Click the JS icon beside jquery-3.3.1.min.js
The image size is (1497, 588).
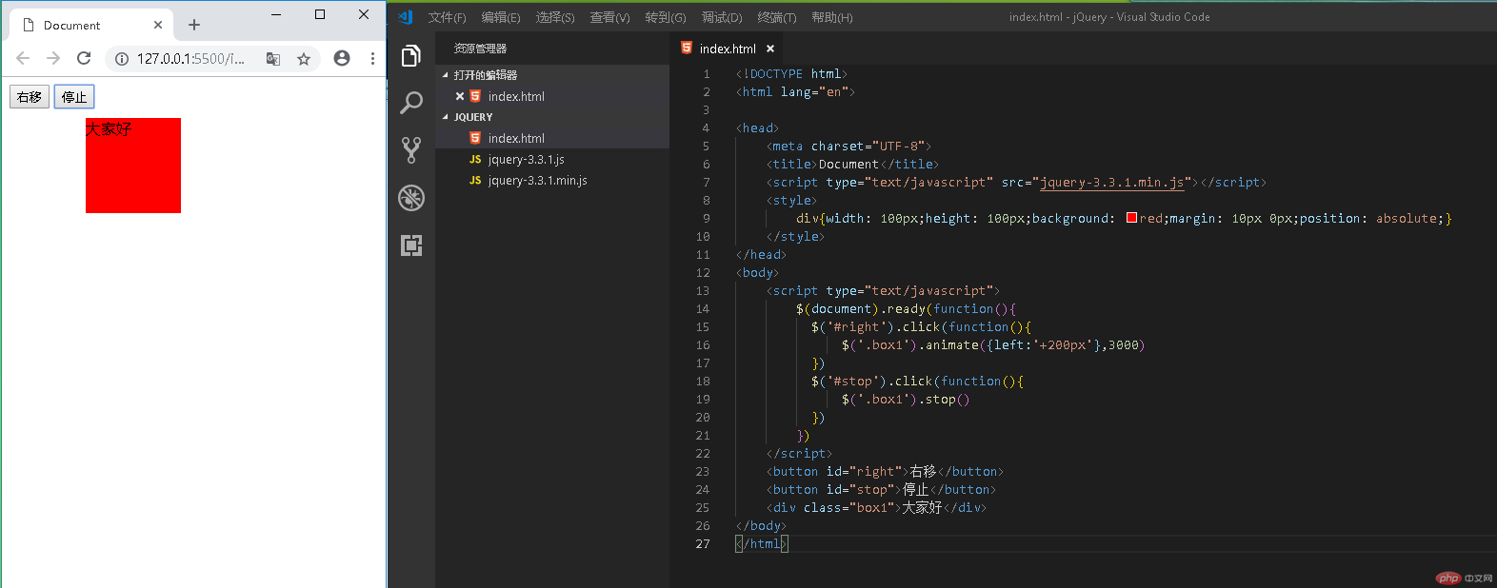[x=475, y=180]
